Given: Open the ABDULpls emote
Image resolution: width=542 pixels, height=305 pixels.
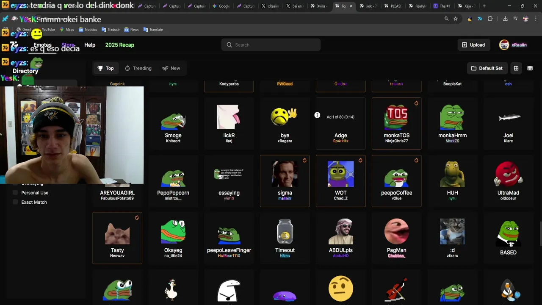Looking at the screenshot, I should tap(341, 238).
